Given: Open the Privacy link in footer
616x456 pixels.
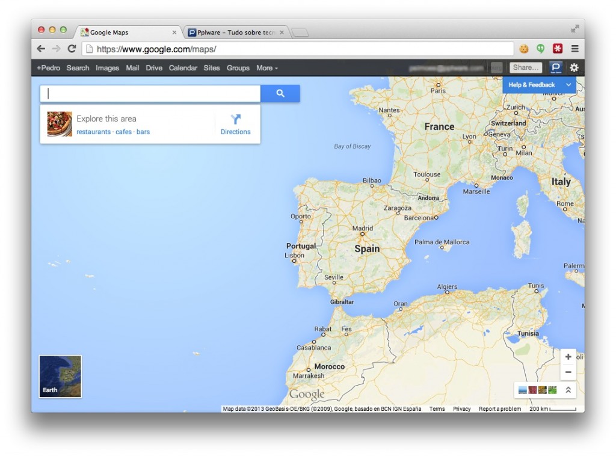Looking at the screenshot, I should click(x=461, y=409).
